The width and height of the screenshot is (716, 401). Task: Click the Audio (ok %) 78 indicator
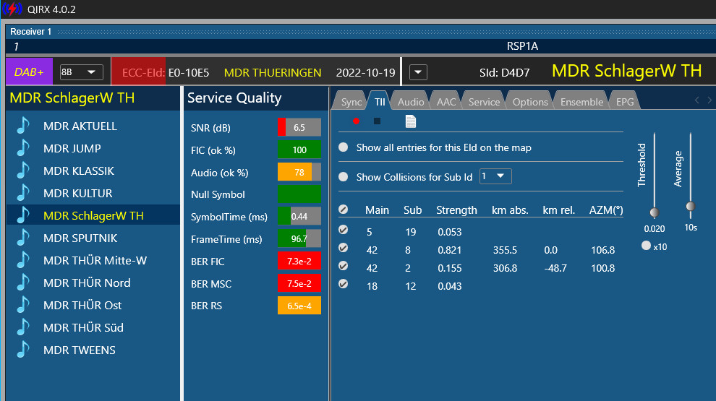299,172
